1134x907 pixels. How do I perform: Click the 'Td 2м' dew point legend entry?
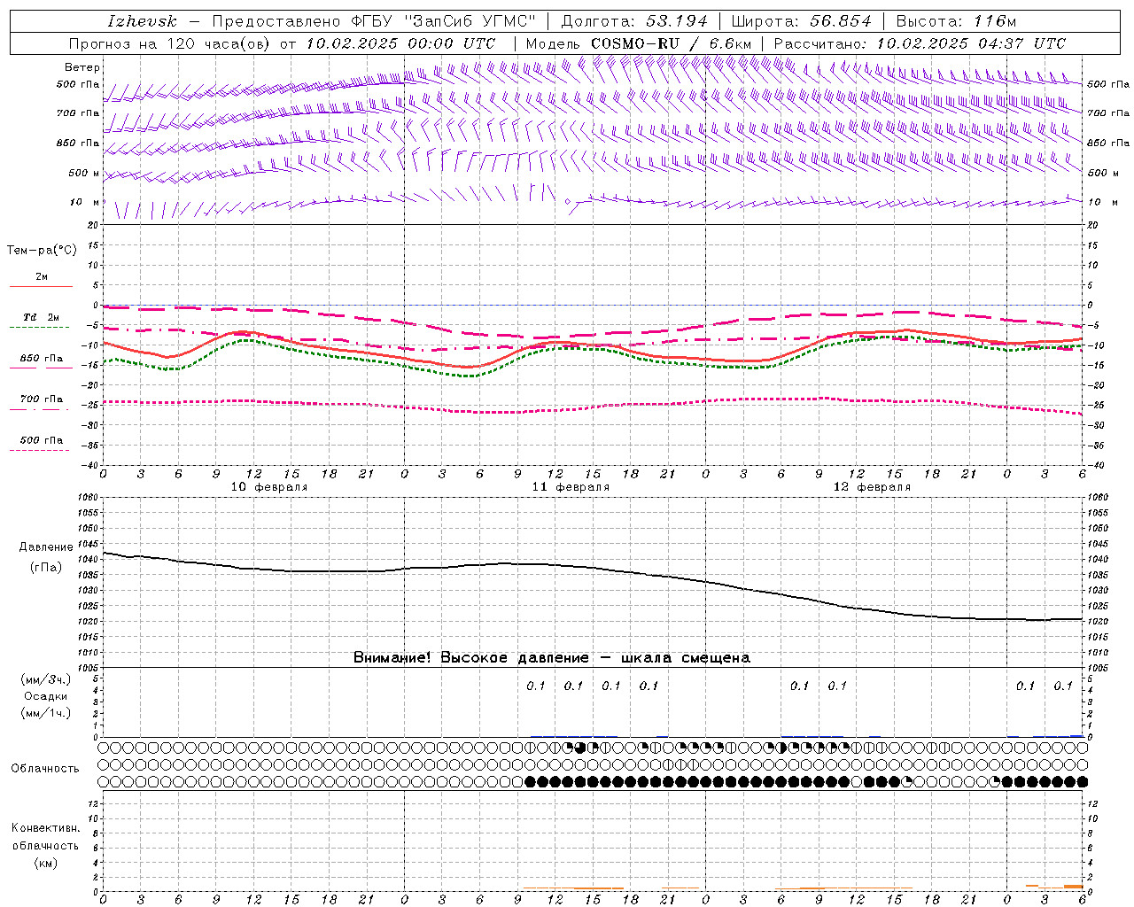41,317
